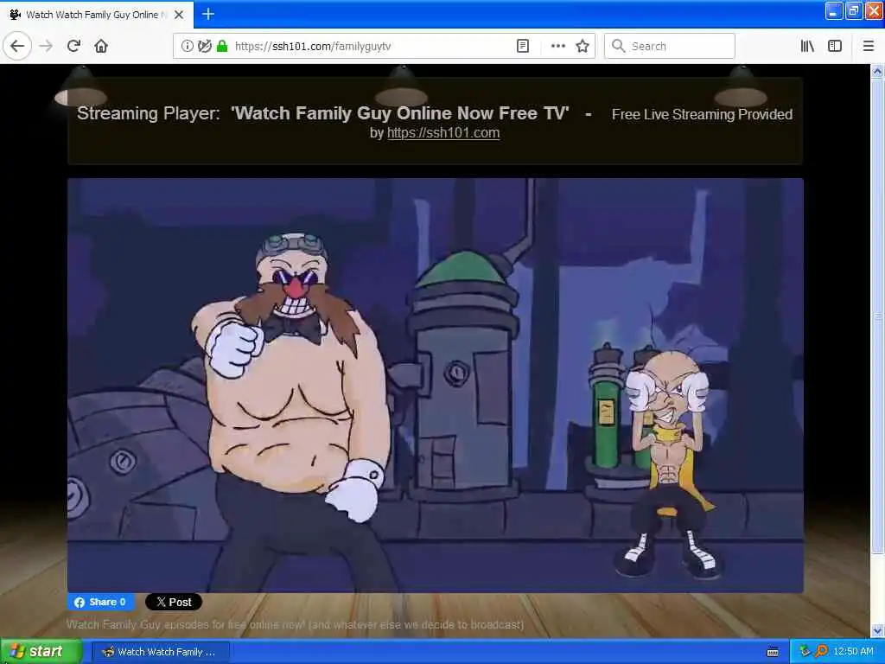Screen dimensions: 885x664
Task: Show the sidebar panel
Action: [835, 47]
